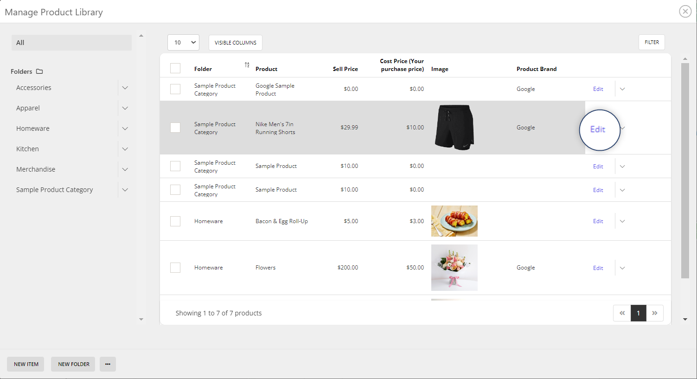
Task: Close the Manage Product Library dialog
Action: [x=685, y=11]
